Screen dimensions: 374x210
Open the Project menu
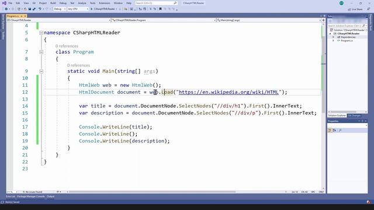click(x=43, y=3)
